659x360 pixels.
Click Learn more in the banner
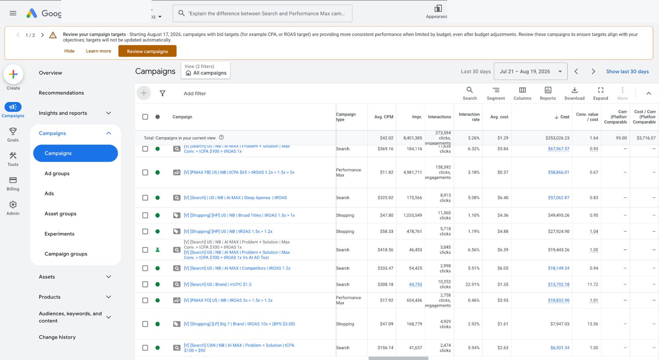(x=98, y=51)
